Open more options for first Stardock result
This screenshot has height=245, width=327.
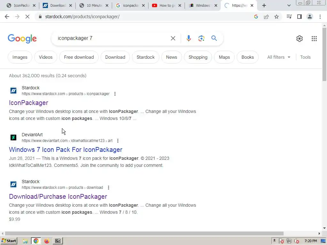(x=115, y=94)
